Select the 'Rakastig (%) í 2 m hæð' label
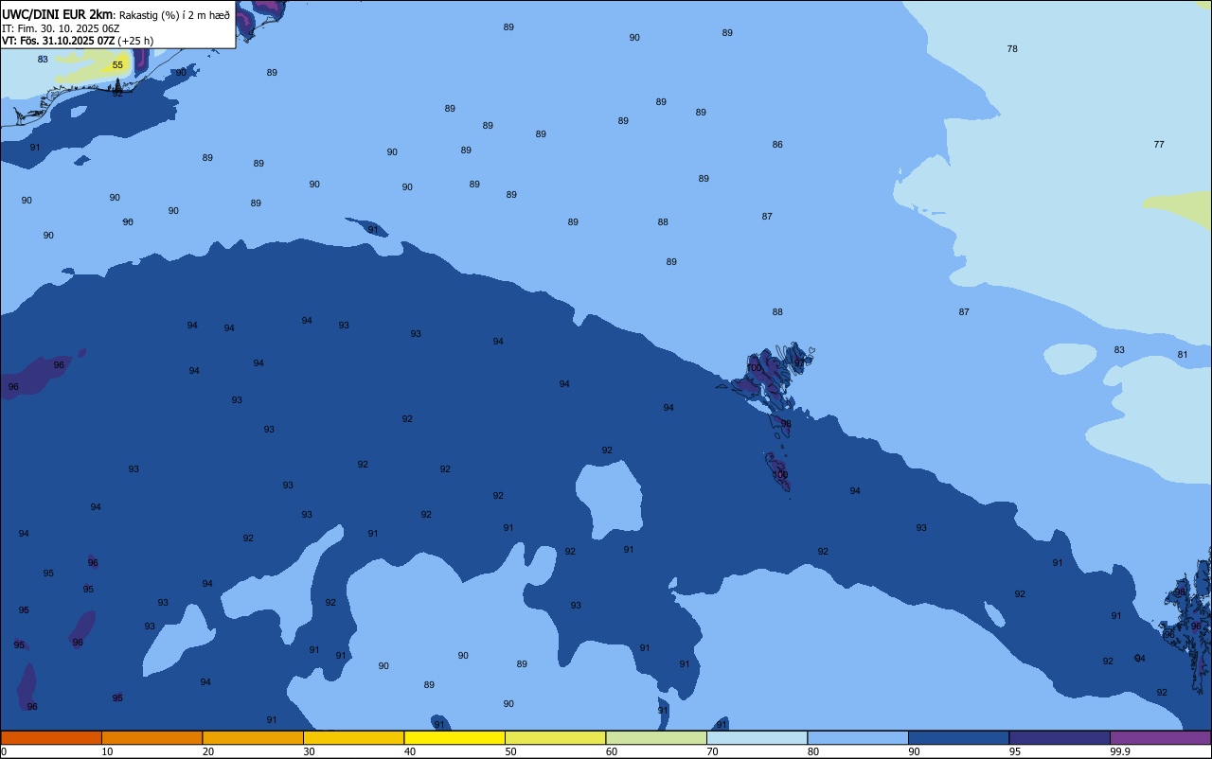1212x759 pixels. click(x=174, y=14)
